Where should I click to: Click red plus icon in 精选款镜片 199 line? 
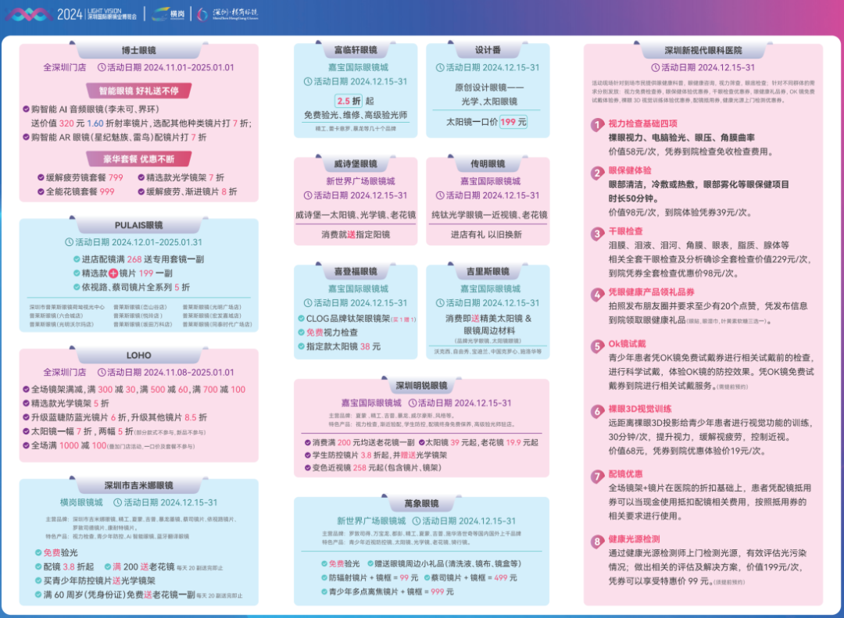113,273
